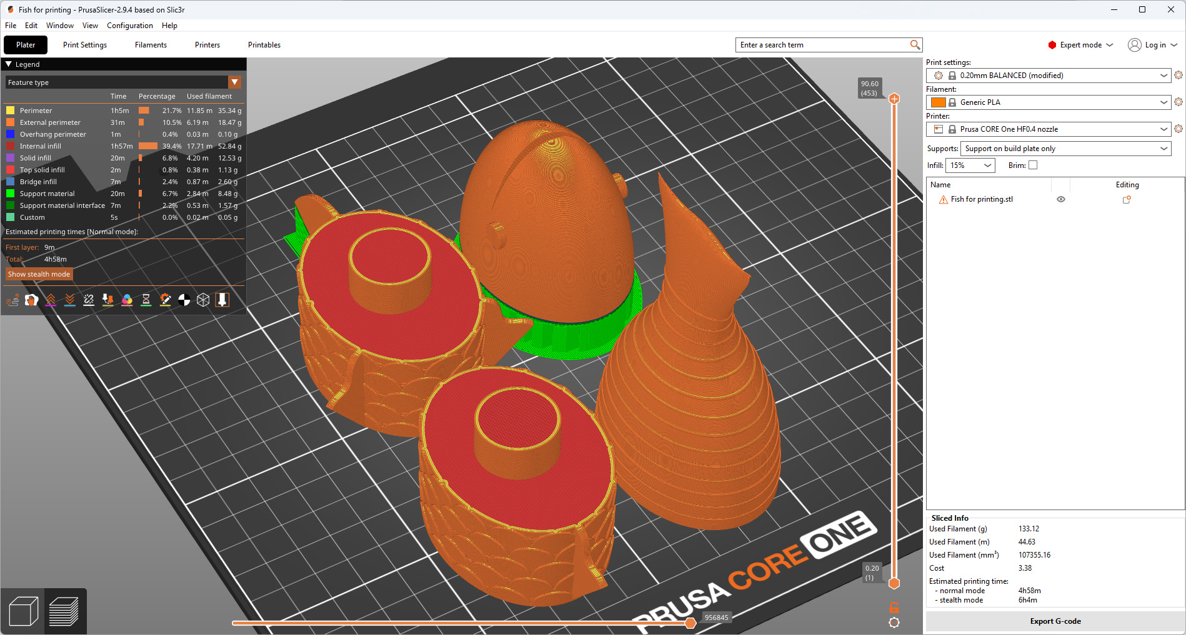Click edit icon for Fish for printing.stl
The image size is (1186, 635).
[x=1127, y=200]
